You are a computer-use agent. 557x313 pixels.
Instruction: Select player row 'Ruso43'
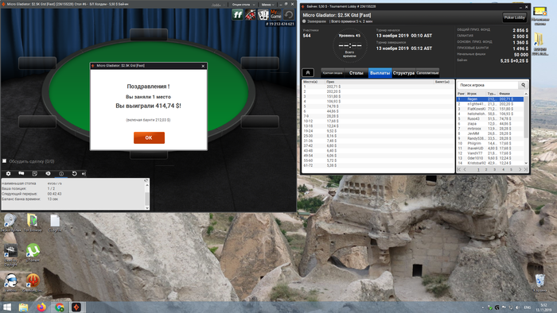(490, 118)
